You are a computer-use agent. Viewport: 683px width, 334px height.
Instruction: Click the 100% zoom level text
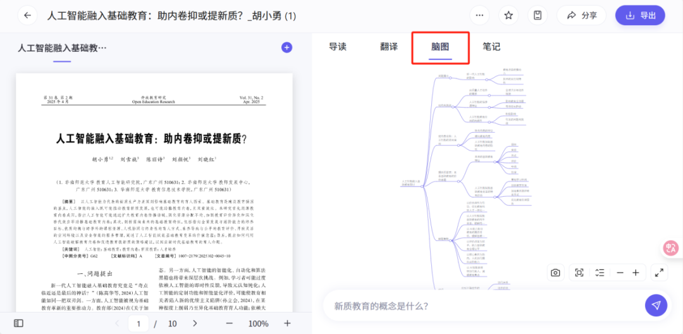pyautogui.click(x=258, y=323)
